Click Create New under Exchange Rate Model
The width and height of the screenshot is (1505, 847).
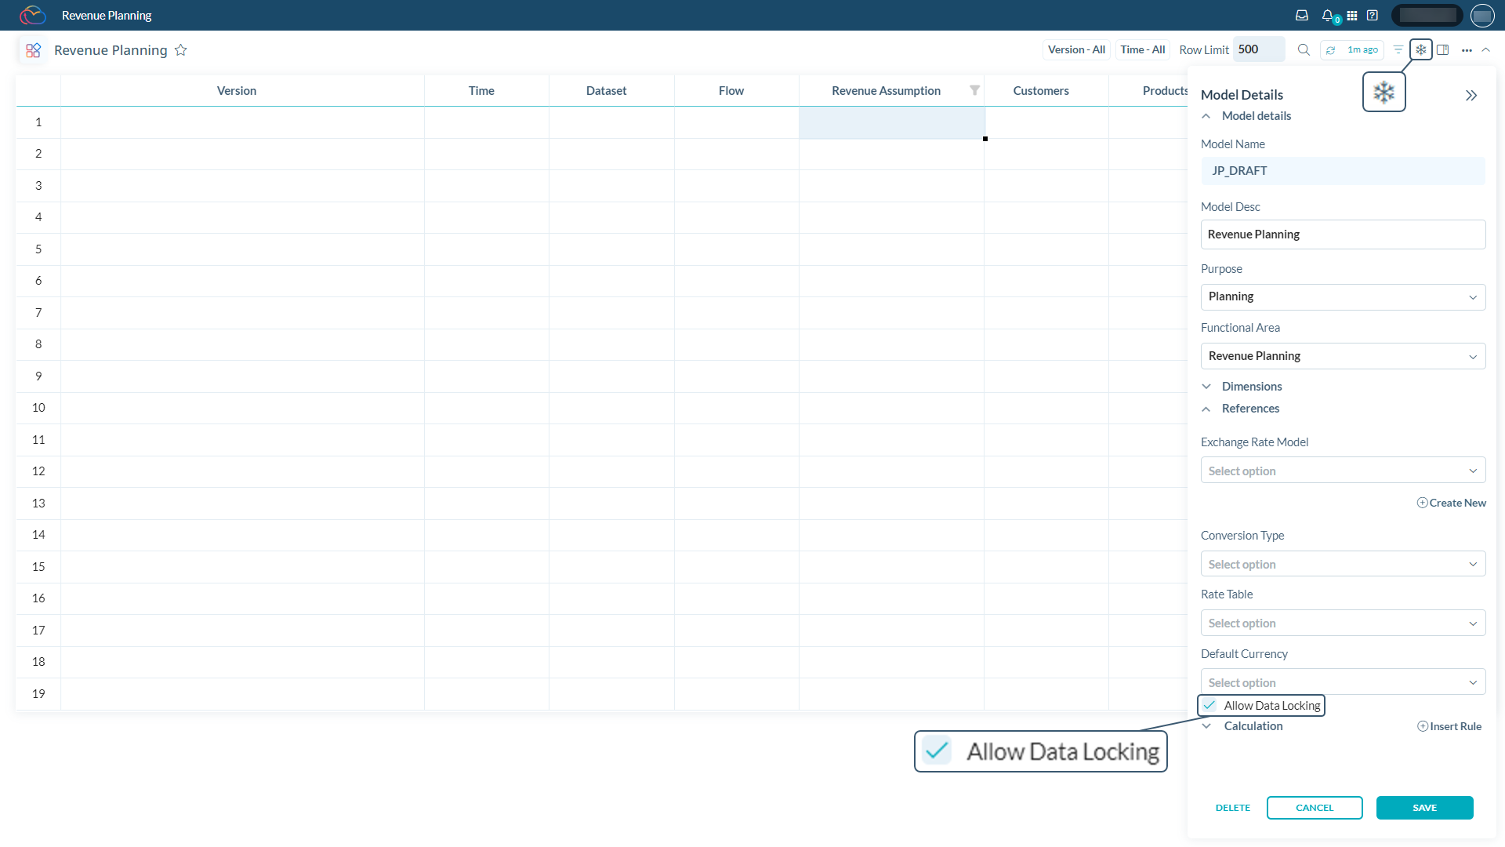(1451, 503)
